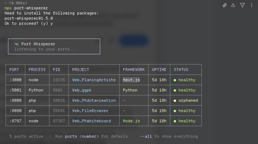Click the npx port-whisperer command line

(x=26, y=8)
